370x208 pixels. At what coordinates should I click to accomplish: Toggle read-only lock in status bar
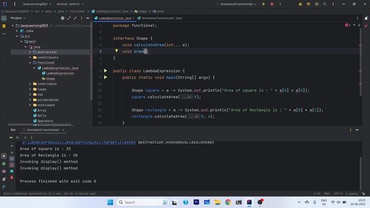[364, 194]
